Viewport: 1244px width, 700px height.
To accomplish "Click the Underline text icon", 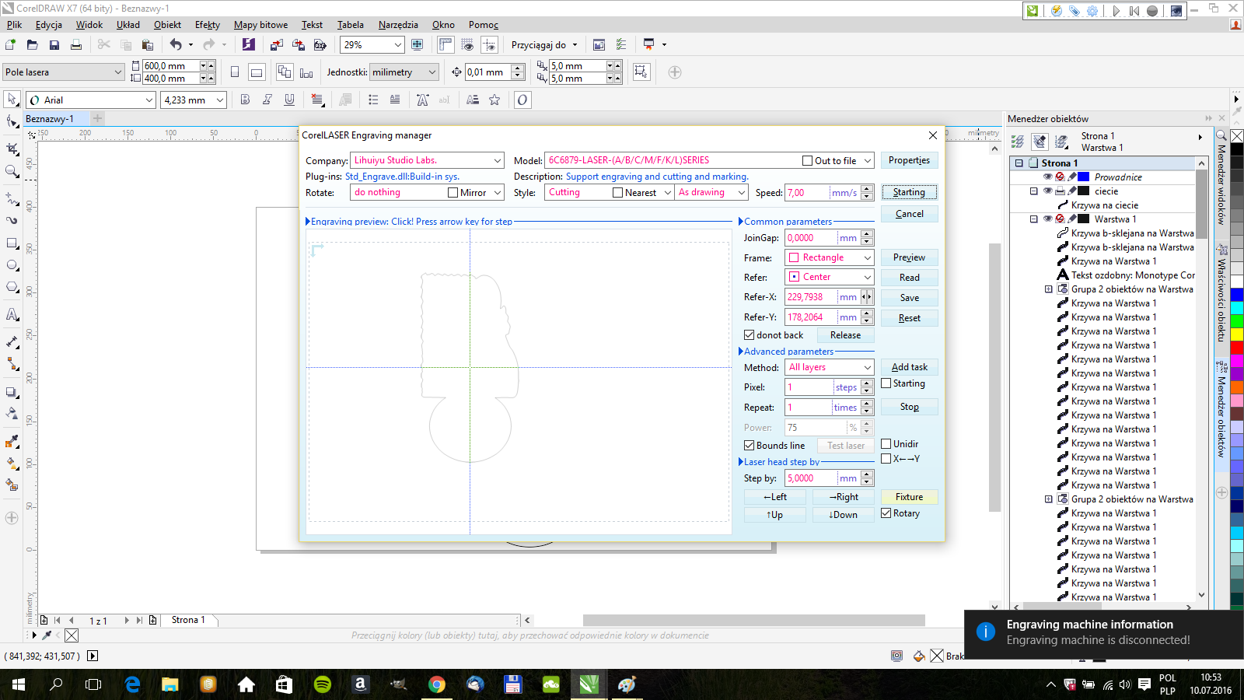I will (289, 100).
